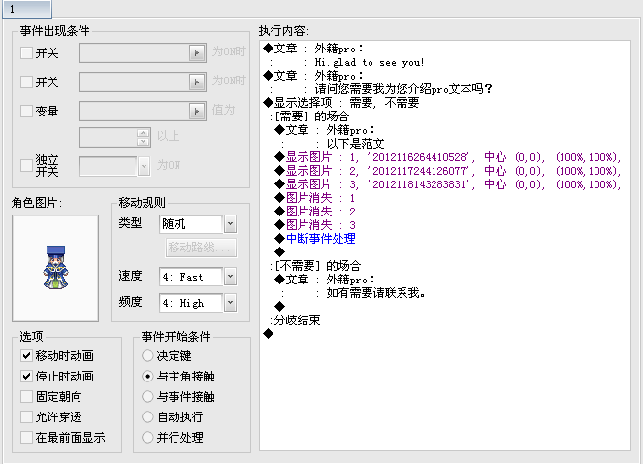Select the 图片消失 : 1 command
Viewport: 643px width, 464px height.
315,197
